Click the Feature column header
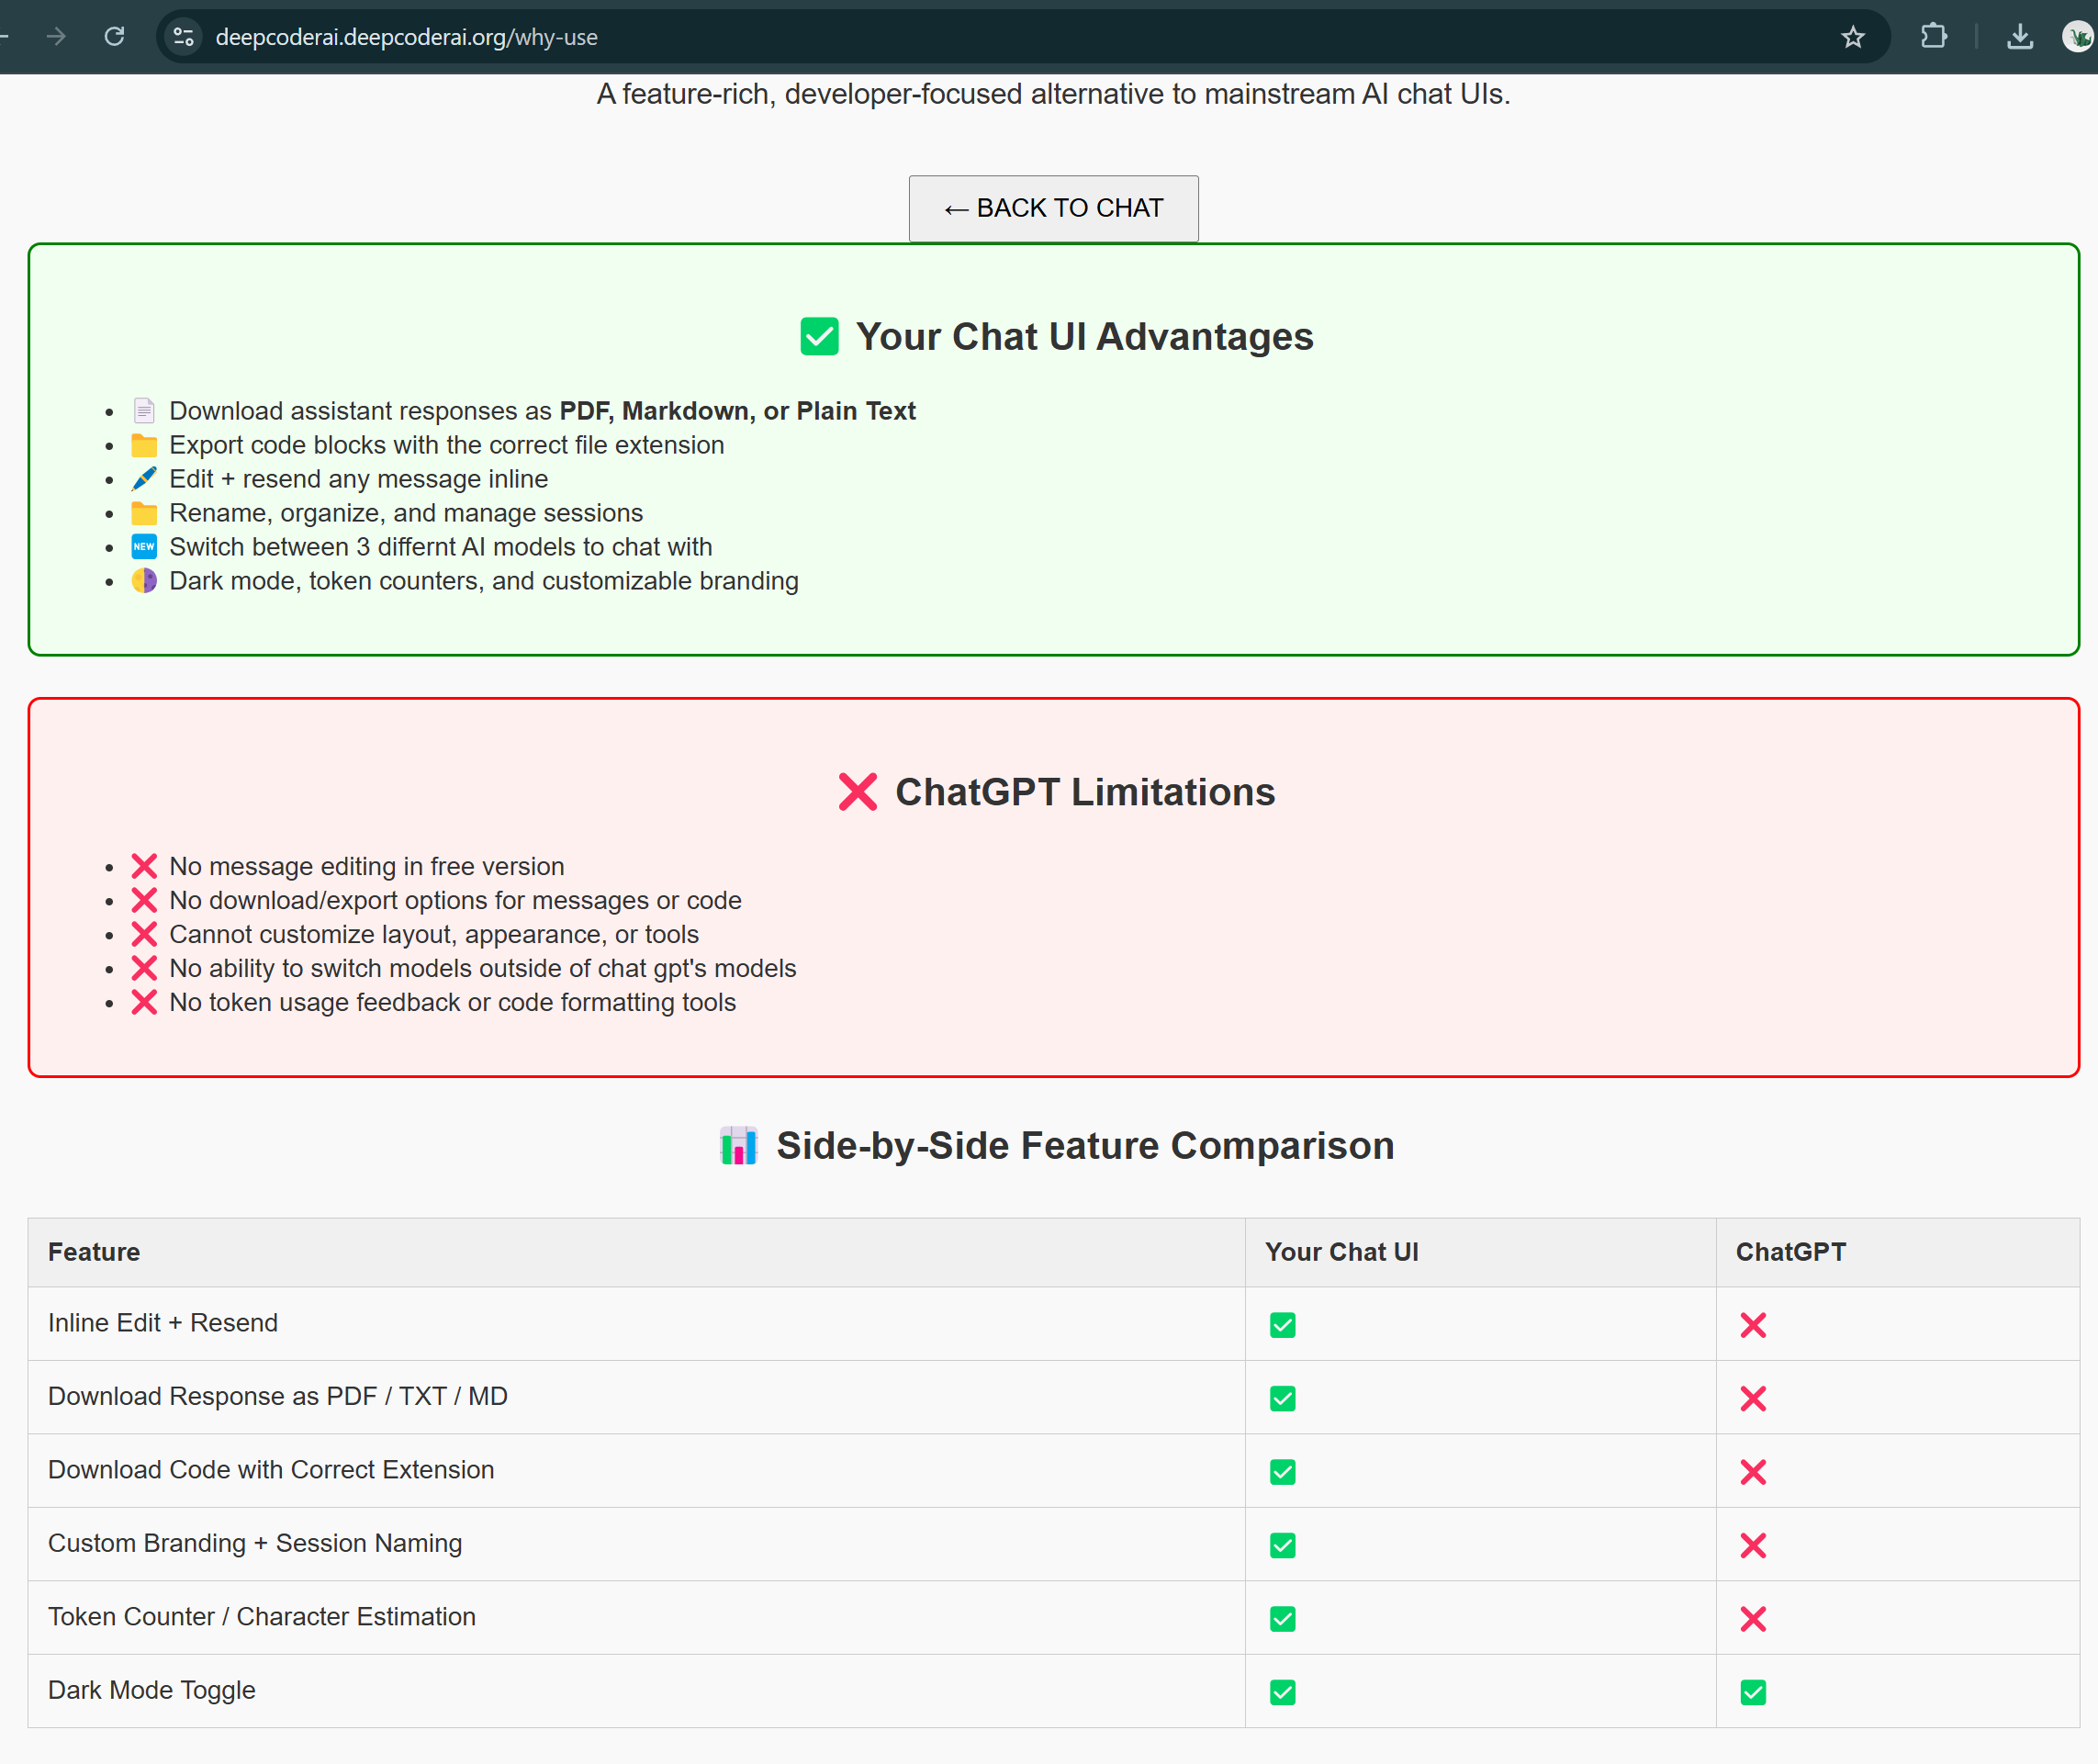The width and height of the screenshot is (2098, 1764). [x=94, y=1252]
